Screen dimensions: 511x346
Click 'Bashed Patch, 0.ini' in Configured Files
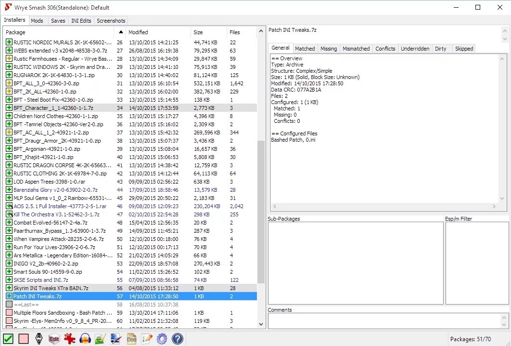pyautogui.click(x=294, y=140)
